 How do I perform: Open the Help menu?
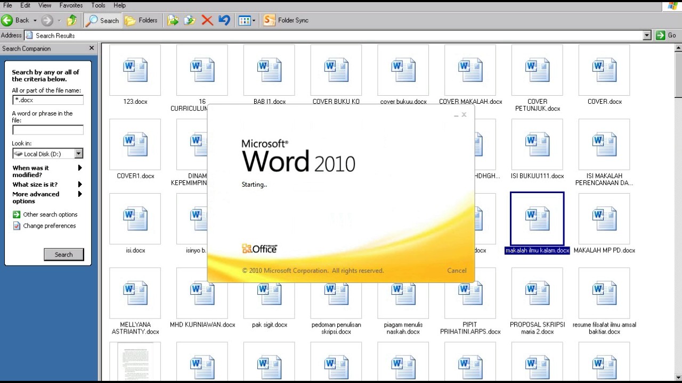tap(119, 5)
